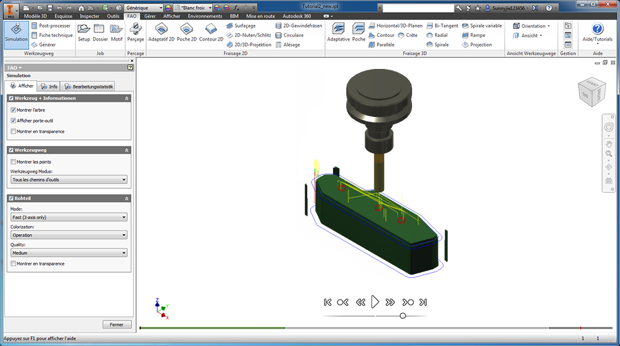Image resolution: width=620 pixels, height=346 pixels.
Task: Start the Simulation tool in the ribbon
Action: pos(16,34)
